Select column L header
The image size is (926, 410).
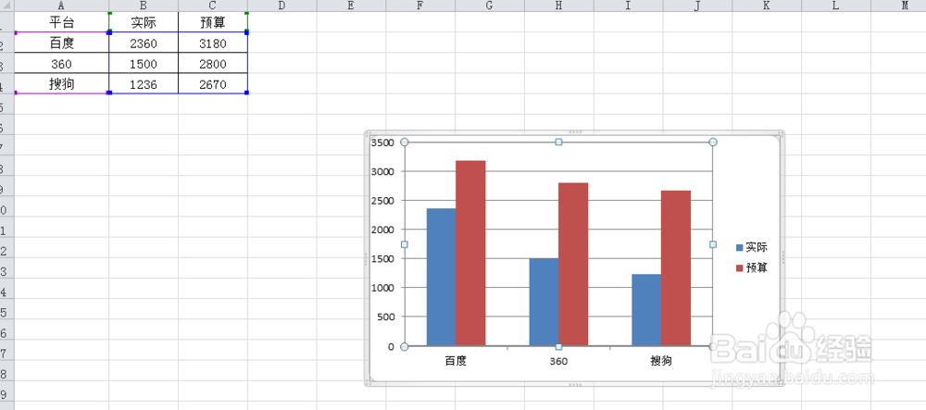click(835, 6)
